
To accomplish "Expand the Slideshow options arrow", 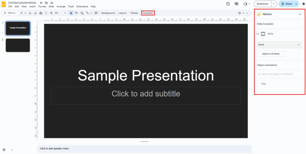I will tap(274, 4).
